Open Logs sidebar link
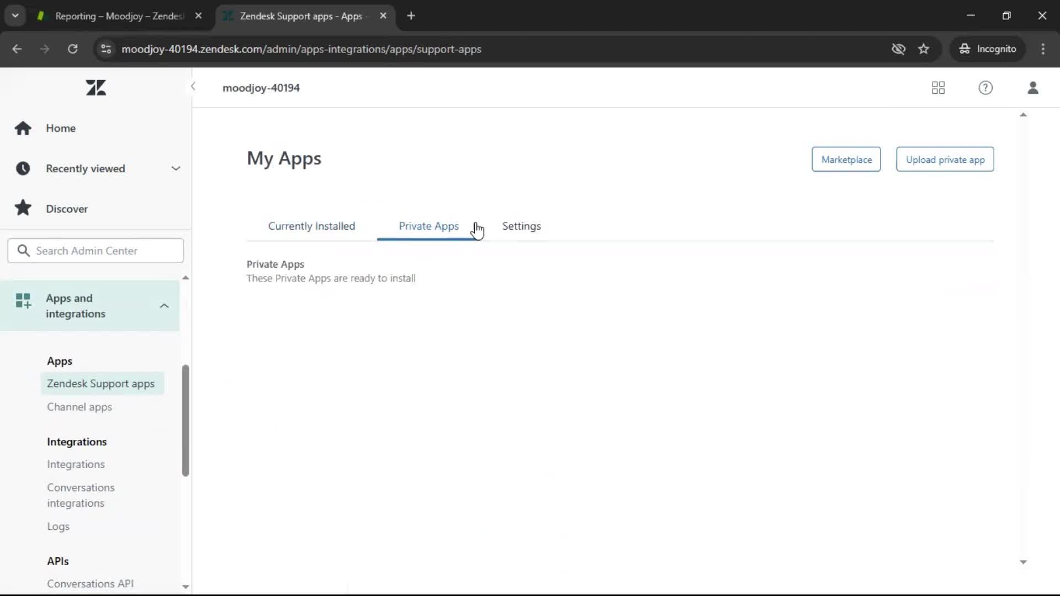 (58, 526)
